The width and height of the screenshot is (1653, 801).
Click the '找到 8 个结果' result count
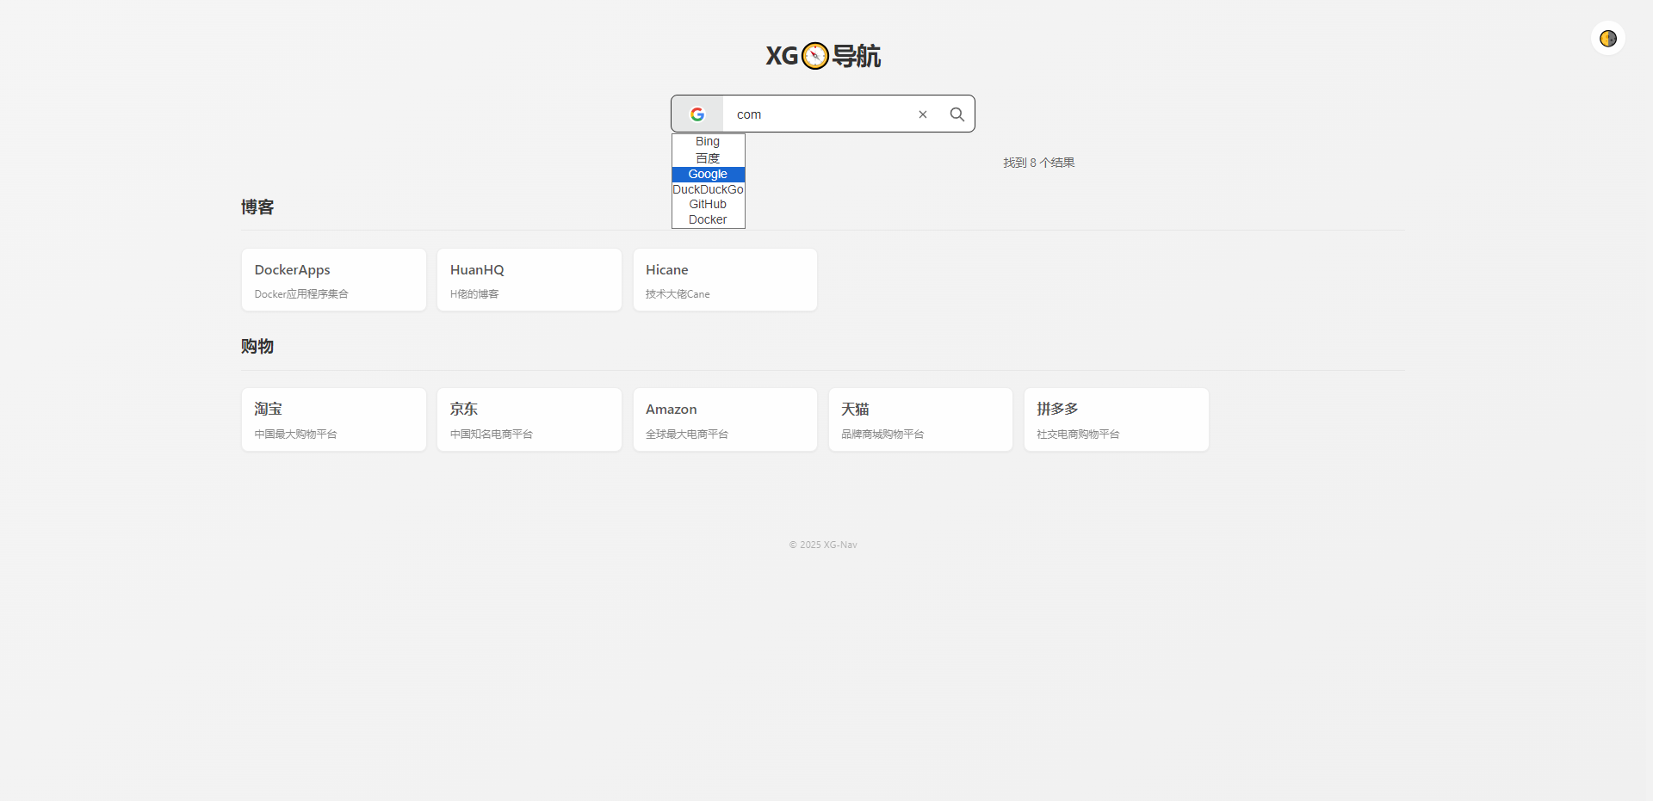tap(1038, 163)
